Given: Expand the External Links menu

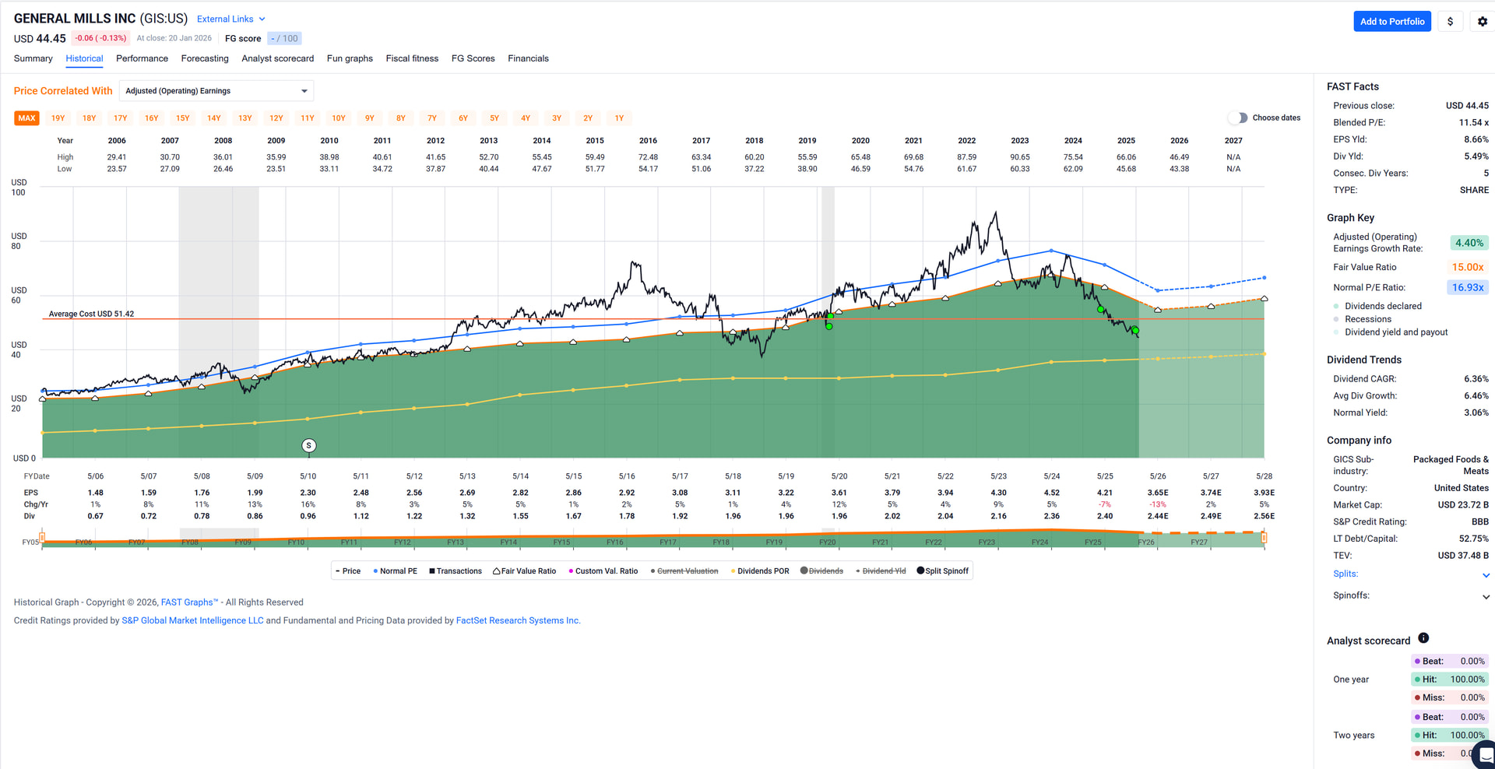Looking at the screenshot, I should click(231, 19).
